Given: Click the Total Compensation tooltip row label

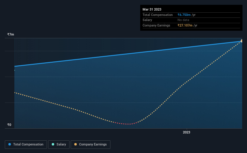Looking at the screenshot, I should pos(158,15).
